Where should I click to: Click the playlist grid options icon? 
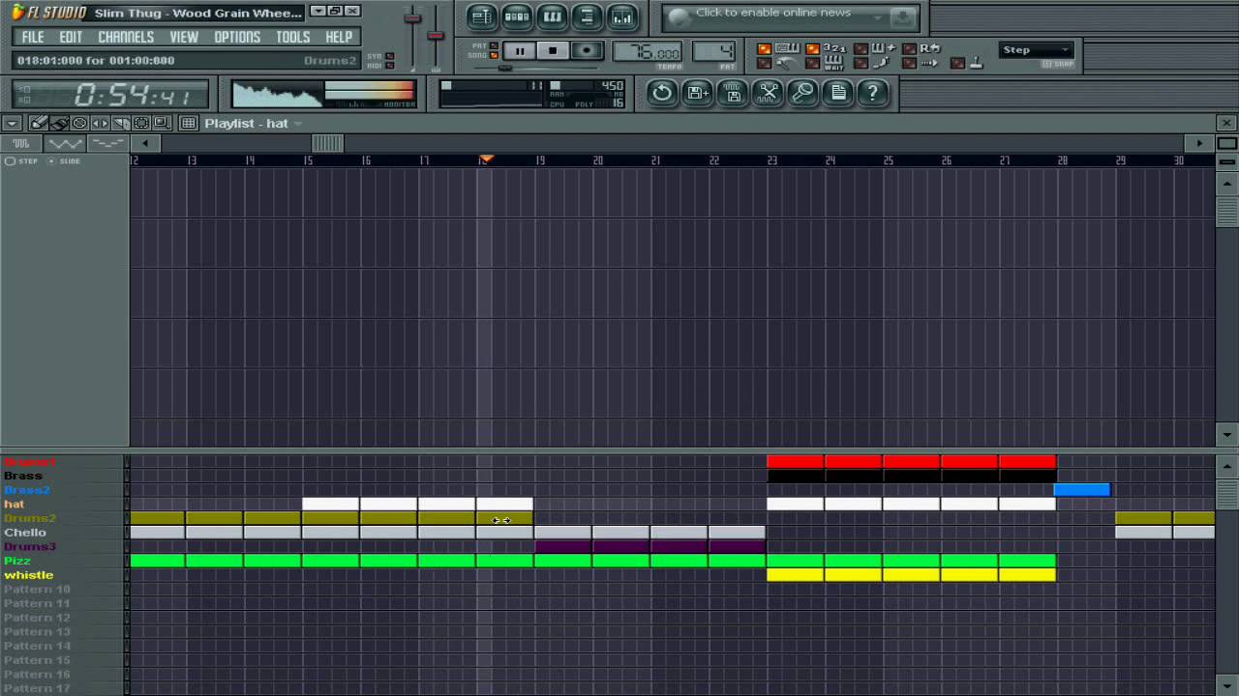(188, 123)
